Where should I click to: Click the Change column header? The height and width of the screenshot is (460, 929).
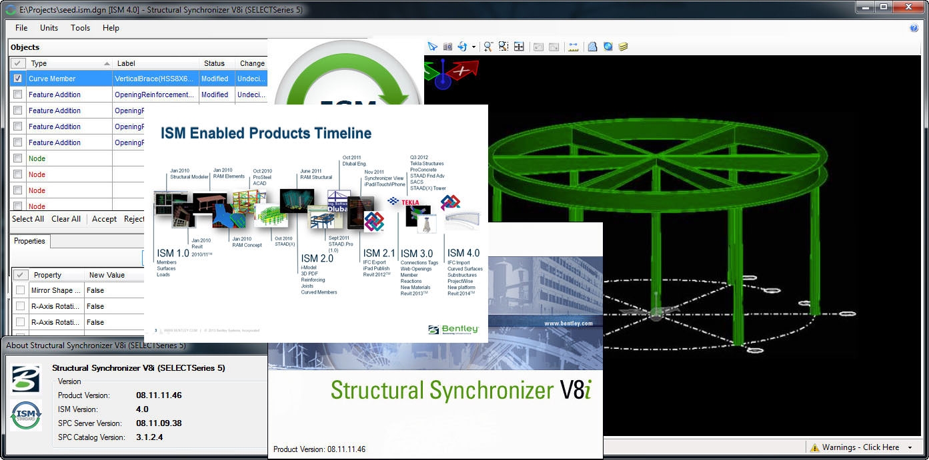pyautogui.click(x=251, y=63)
